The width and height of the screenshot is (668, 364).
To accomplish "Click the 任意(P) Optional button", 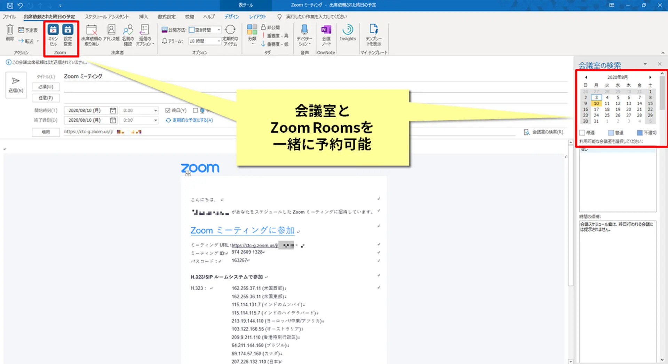I will point(46,98).
